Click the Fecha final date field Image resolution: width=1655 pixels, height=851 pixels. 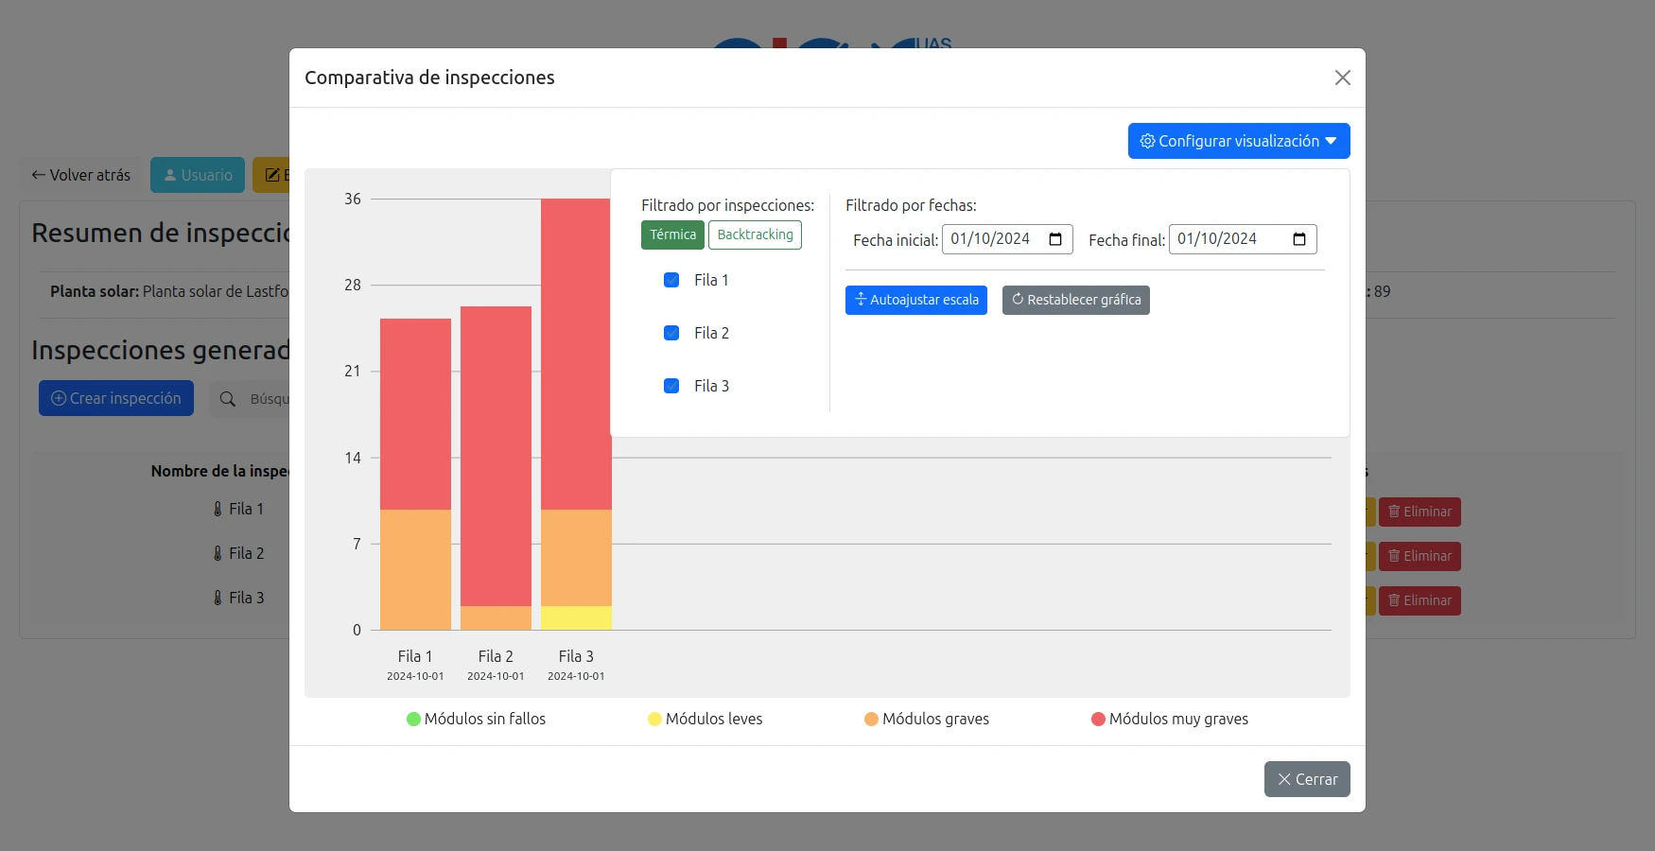coord(1243,239)
